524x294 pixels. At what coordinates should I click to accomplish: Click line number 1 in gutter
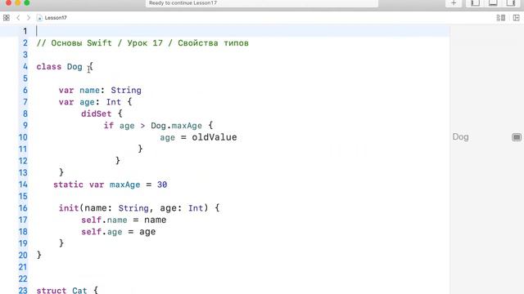pos(25,31)
